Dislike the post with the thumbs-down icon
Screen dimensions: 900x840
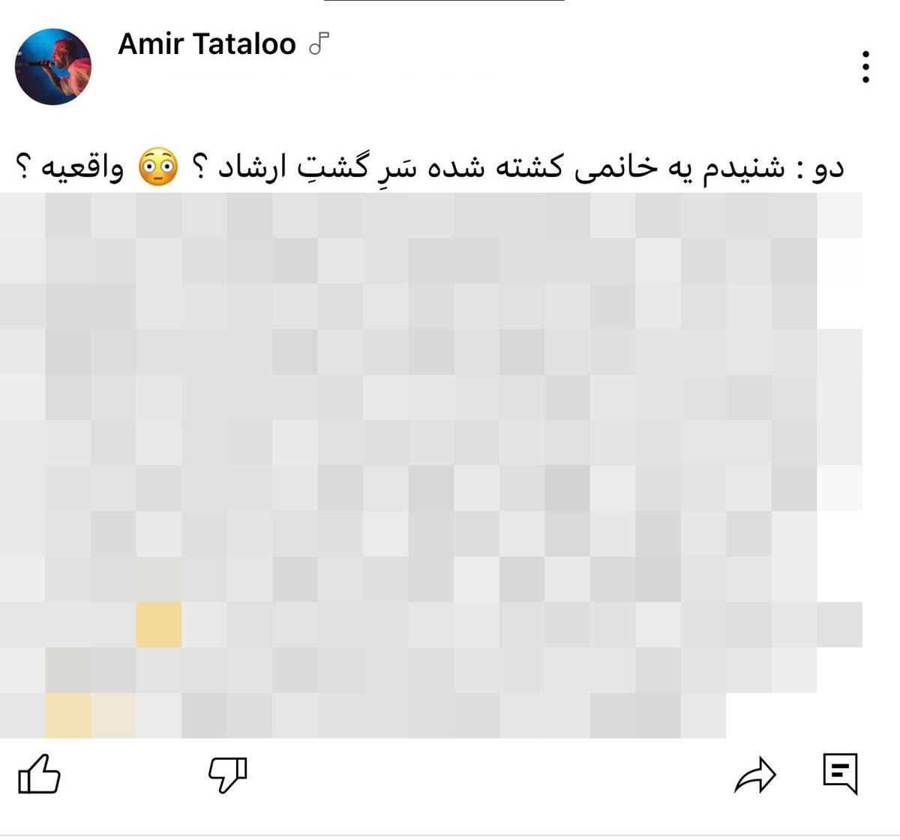click(227, 774)
